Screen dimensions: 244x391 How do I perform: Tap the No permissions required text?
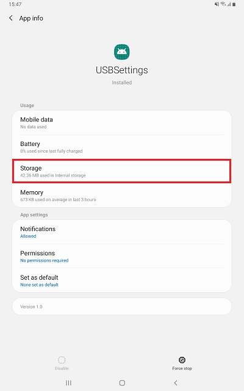(x=45, y=260)
